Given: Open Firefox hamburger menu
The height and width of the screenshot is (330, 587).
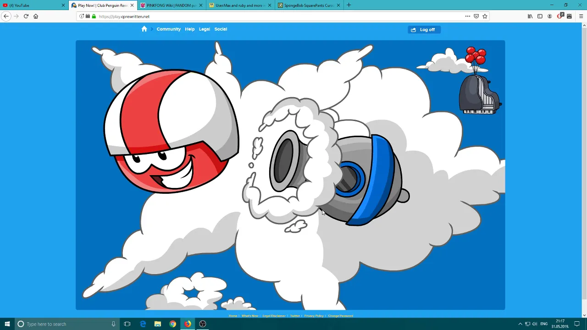Looking at the screenshot, I should point(581,16).
